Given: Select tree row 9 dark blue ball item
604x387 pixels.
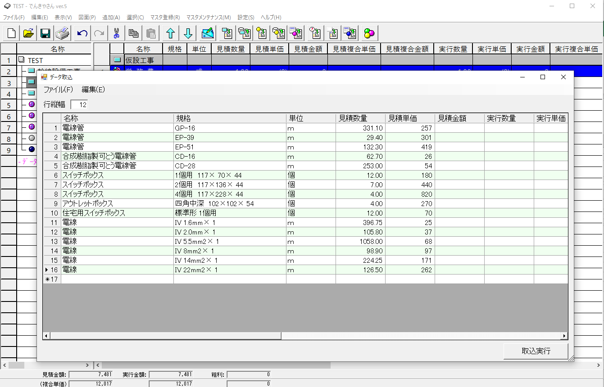Looking at the screenshot, I should click(x=32, y=149).
